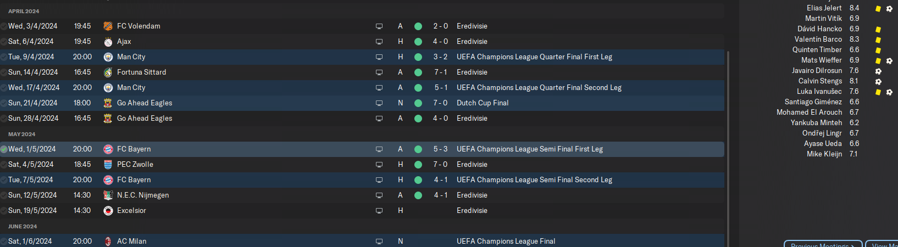Click the MAY 2024 month header
Screen dimensions: 898x247
[22, 134]
